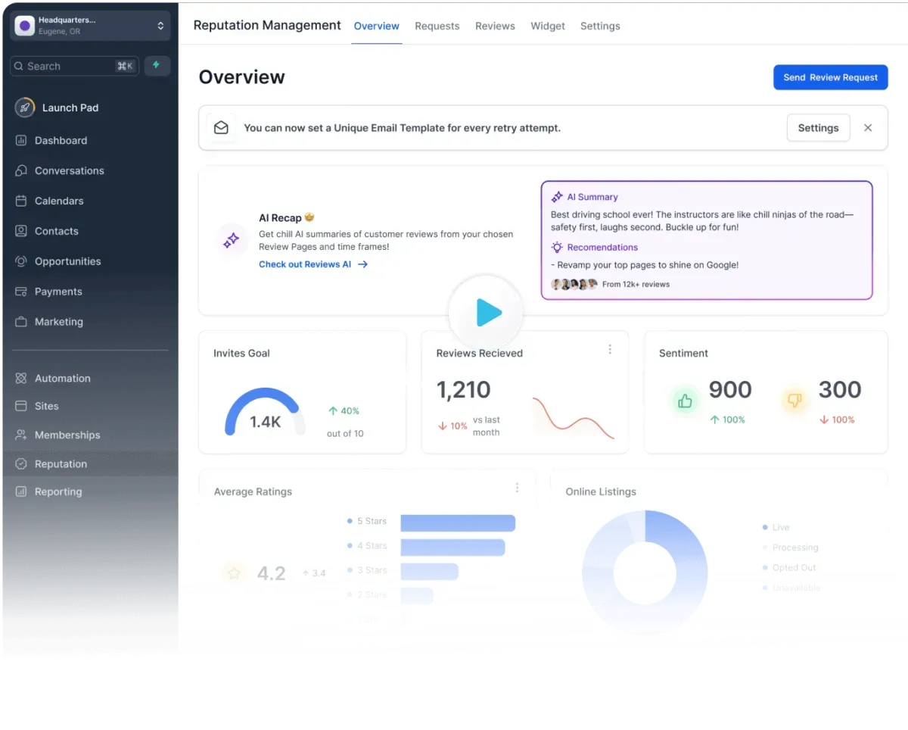Open Reviews Received three-dot menu
This screenshot has width=908, height=730.
point(610,349)
